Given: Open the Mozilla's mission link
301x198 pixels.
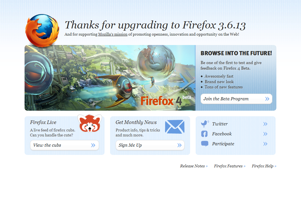Looking at the screenshot, I should point(113,35).
